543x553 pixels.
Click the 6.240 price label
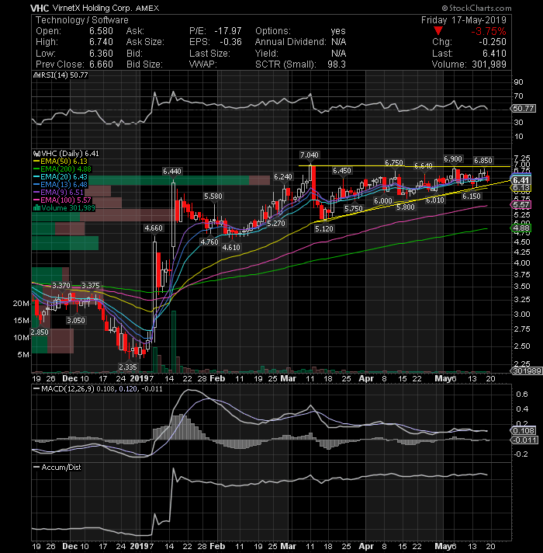tap(283, 176)
